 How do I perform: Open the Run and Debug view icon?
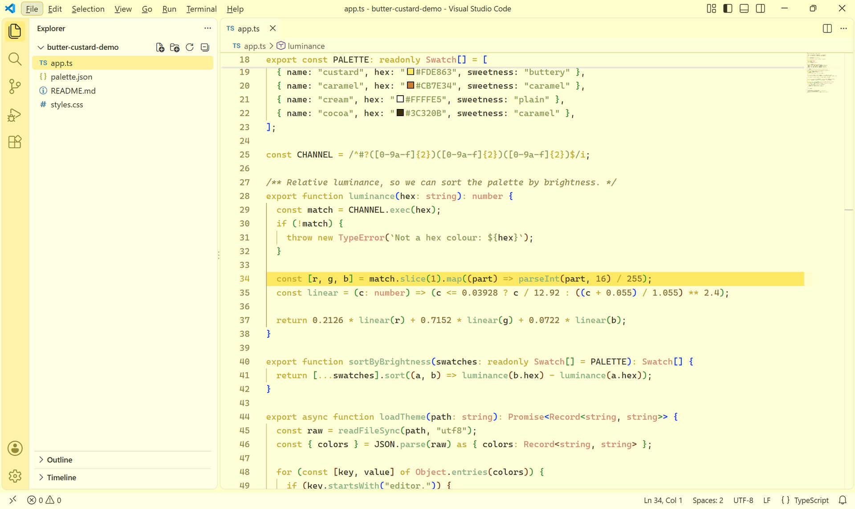tap(15, 115)
